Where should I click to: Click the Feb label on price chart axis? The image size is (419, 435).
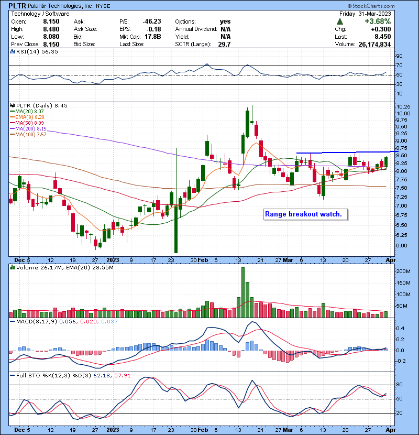coord(203,260)
